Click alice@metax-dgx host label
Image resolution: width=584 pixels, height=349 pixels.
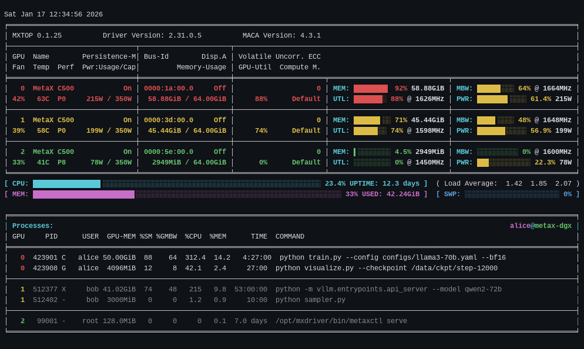coord(541,226)
